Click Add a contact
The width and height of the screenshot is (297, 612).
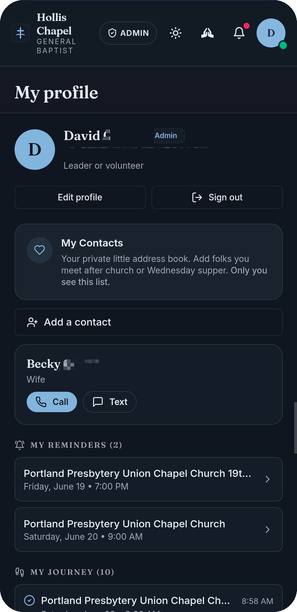[x=148, y=322]
